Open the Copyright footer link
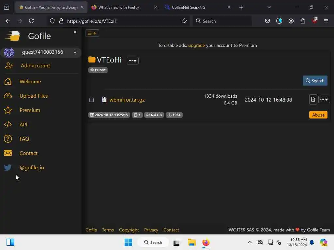The height and width of the screenshot is (250, 334). pyautogui.click(x=129, y=230)
